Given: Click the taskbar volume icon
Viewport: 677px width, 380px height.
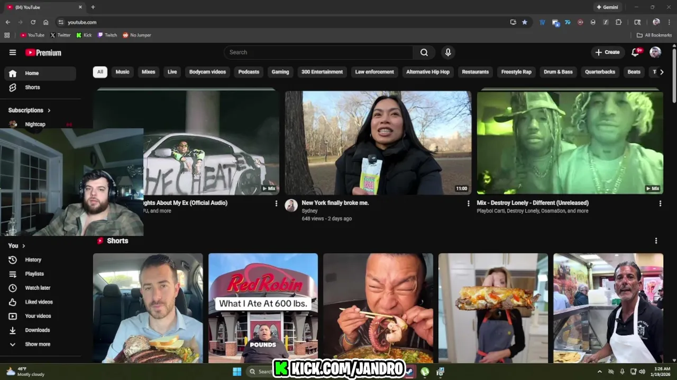Looking at the screenshot, I should [642, 372].
